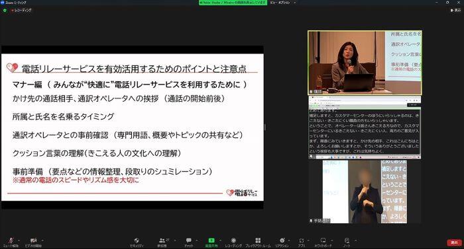Open audio options arrow beside mute button
The width and height of the screenshot is (464, 249).
pyautogui.click(x=19, y=240)
